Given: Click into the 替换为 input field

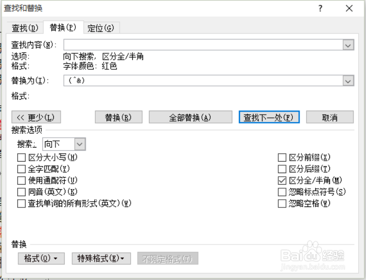Looking at the screenshot, I should 203,80.
